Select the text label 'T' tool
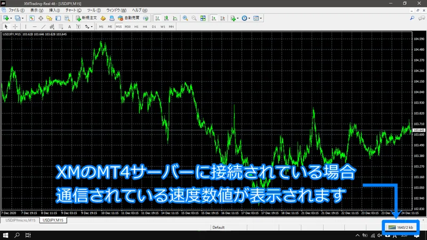The height and width of the screenshot is (240, 427). click(x=78, y=27)
